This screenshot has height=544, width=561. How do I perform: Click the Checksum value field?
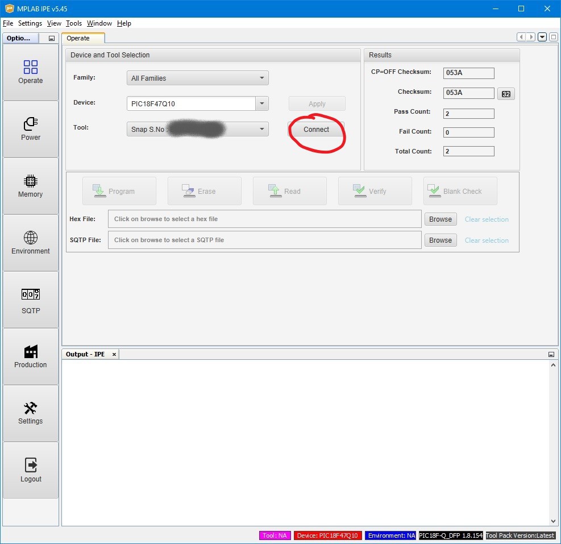click(x=469, y=93)
